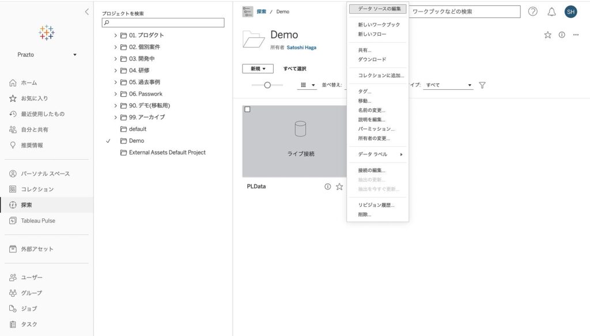Click the project search field

(163, 22)
